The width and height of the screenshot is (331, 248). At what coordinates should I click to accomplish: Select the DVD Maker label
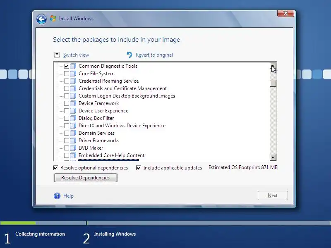click(91, 148)
